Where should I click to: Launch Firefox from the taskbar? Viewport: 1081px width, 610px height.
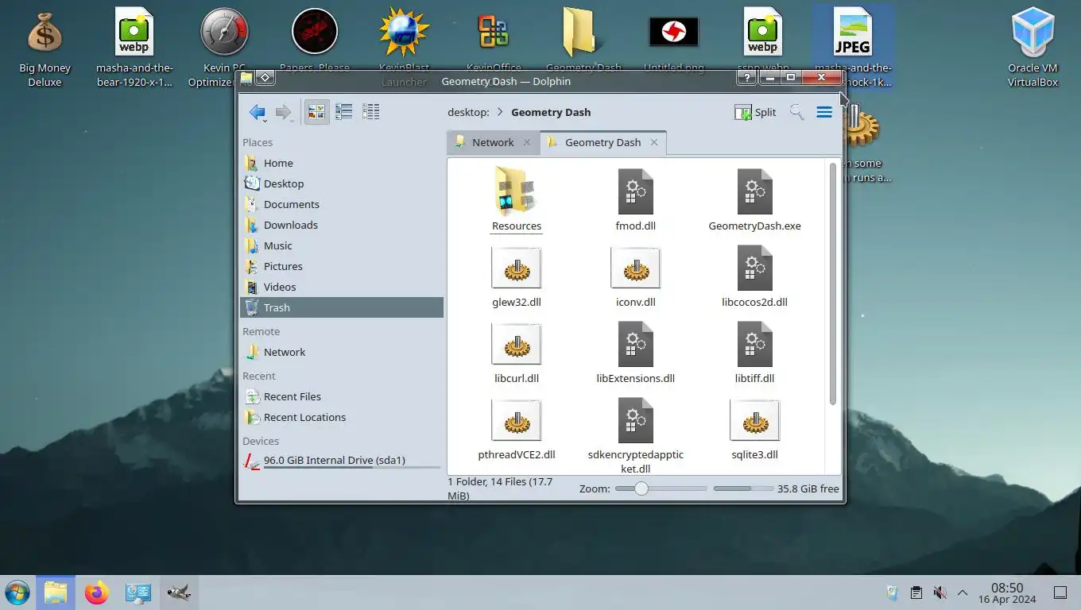tap(97, 593)
